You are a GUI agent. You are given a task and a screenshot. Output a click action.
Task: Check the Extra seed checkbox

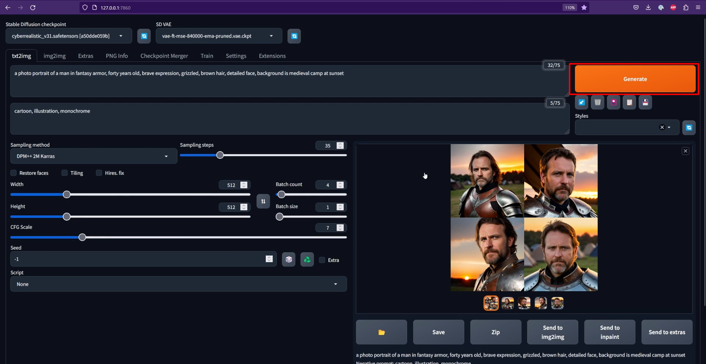(322, 260)
